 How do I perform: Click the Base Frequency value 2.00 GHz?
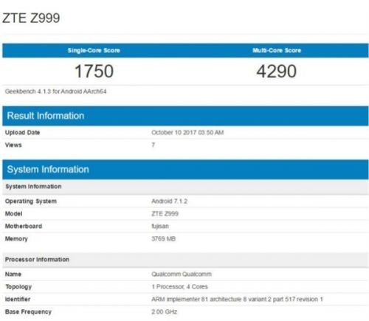(165, 312)
